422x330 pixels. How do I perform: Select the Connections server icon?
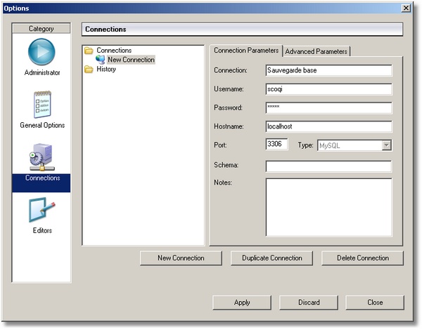coord(41,157)
